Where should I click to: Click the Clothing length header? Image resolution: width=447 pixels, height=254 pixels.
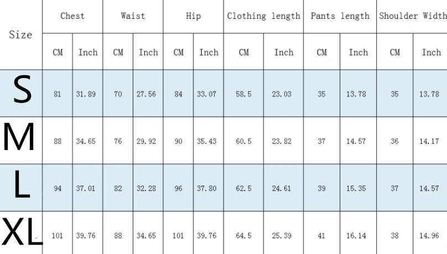pyautogui.click(x=264, y=16)
